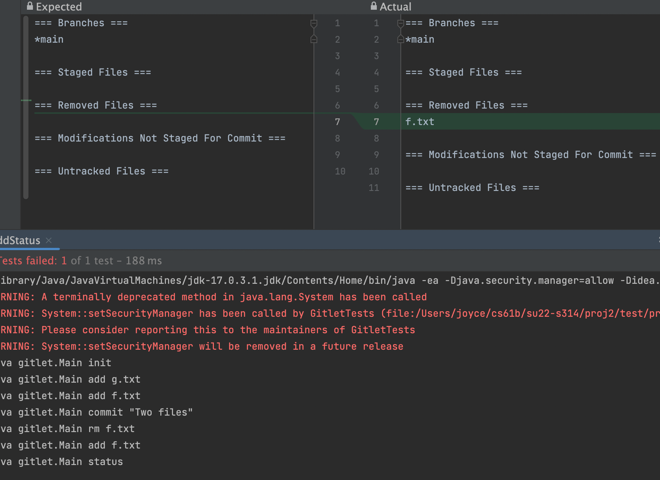The image size is (660, 480).
Task: Click the Expected pane vertical scrollbar
Action: click(26, 150)
